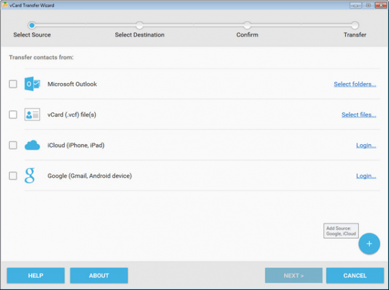Click the Microsoft Outlook label text
Image resolution: width=389 pixels, height=290 pixels.
(x=72, y=84)
